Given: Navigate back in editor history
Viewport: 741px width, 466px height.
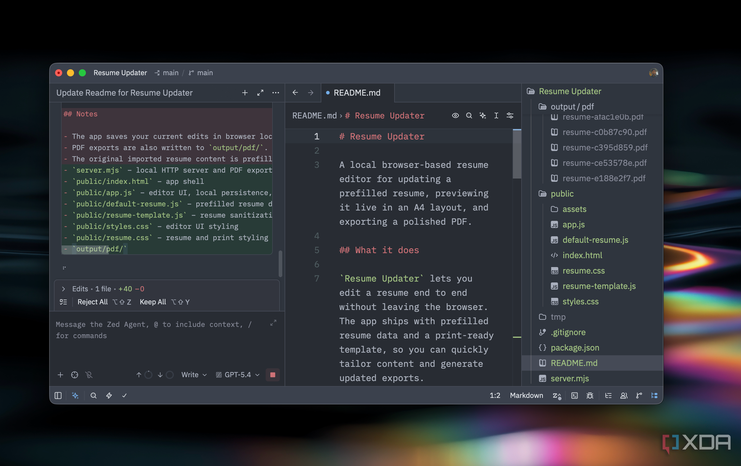Looking at the screenshot, I should 295,93.
